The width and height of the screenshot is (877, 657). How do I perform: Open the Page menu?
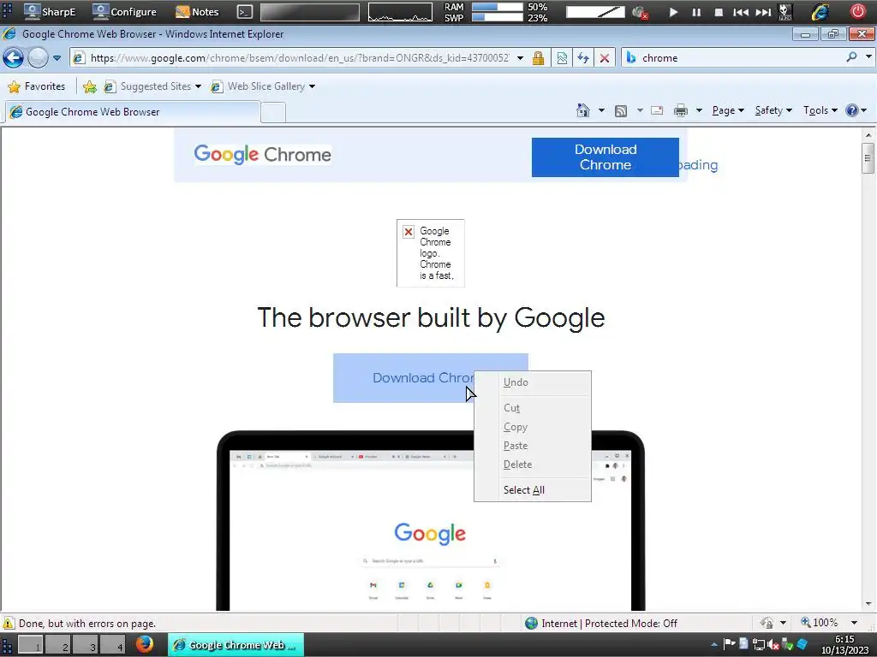pyautogui.click(x=728, y=110)
